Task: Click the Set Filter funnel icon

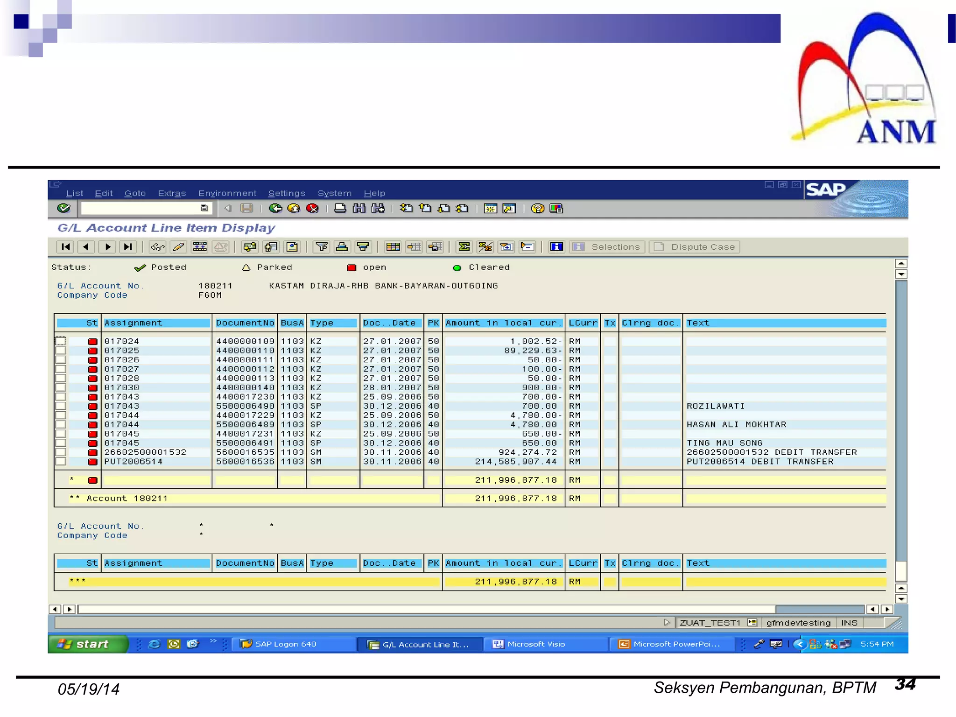Action: click(x=322, y=247)
